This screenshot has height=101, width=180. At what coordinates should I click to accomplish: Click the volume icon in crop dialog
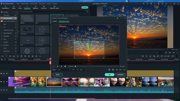pos(54,66)
